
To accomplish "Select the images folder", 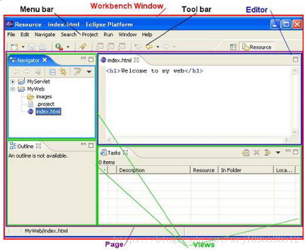I will pos(44,97).
